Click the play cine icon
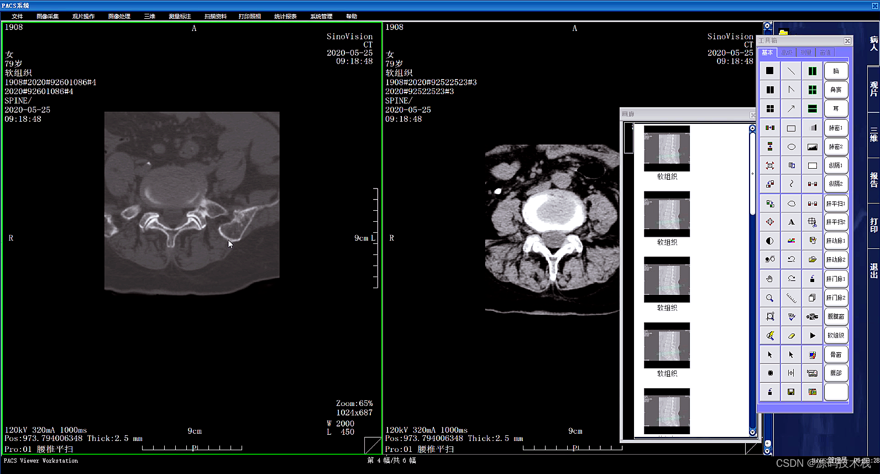880x474 pixels. (x=812, y=335)
